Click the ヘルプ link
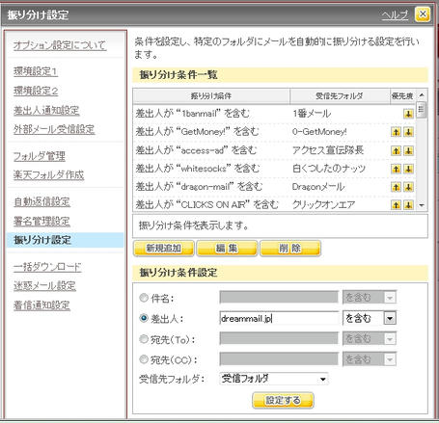Viewport: 439px width, 423px height. [x=395, y=14]
